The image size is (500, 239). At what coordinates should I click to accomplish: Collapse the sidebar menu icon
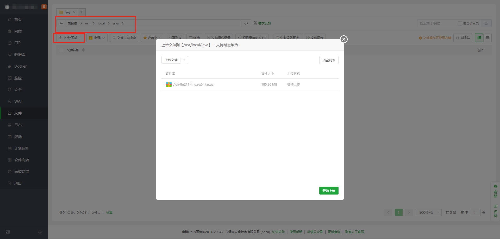[x=8, y=232]
